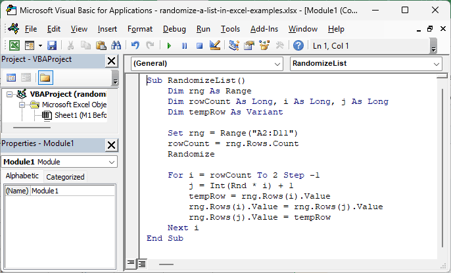Select Microsoft Excel Objects folder

[74, 105]
